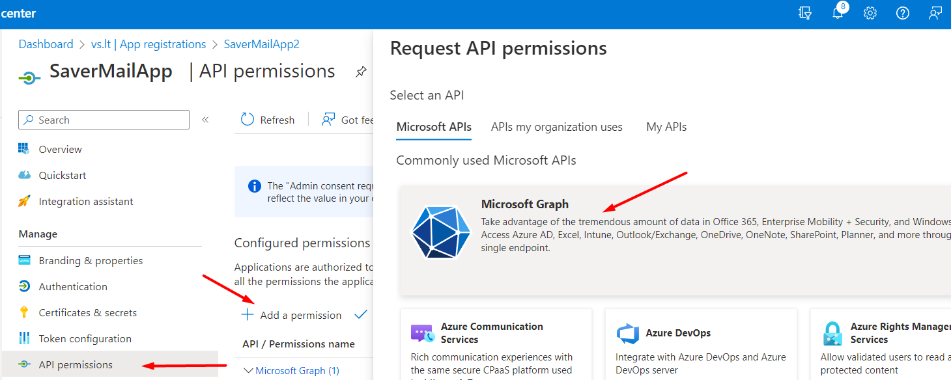Open the Microsoft Graph (1) link

click(298, 370)
